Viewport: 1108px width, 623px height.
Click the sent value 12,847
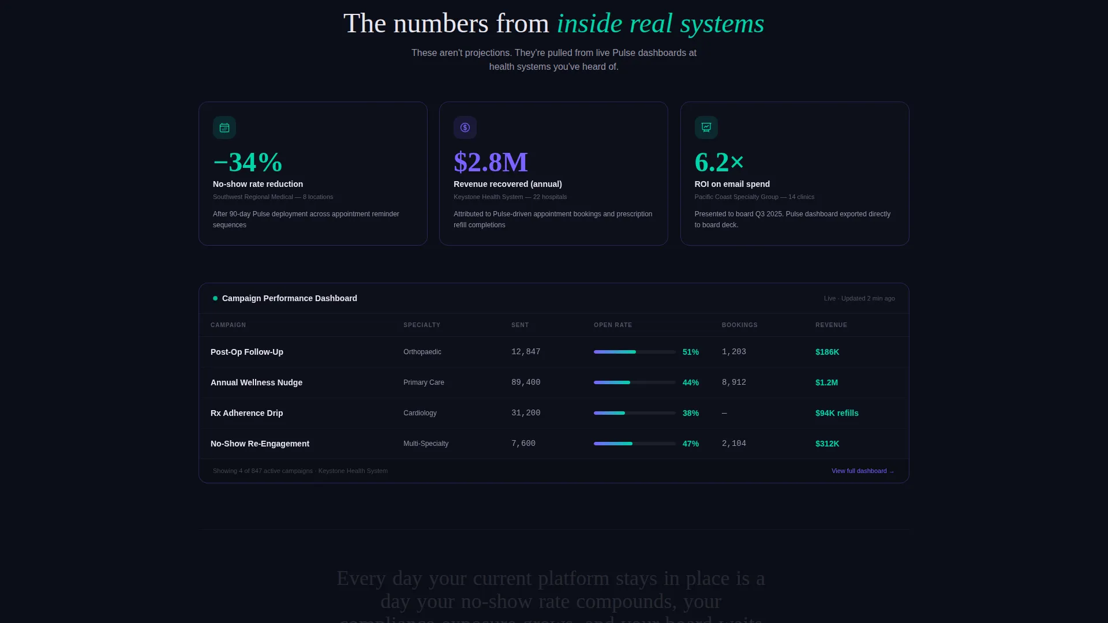[x=526, y=352]
